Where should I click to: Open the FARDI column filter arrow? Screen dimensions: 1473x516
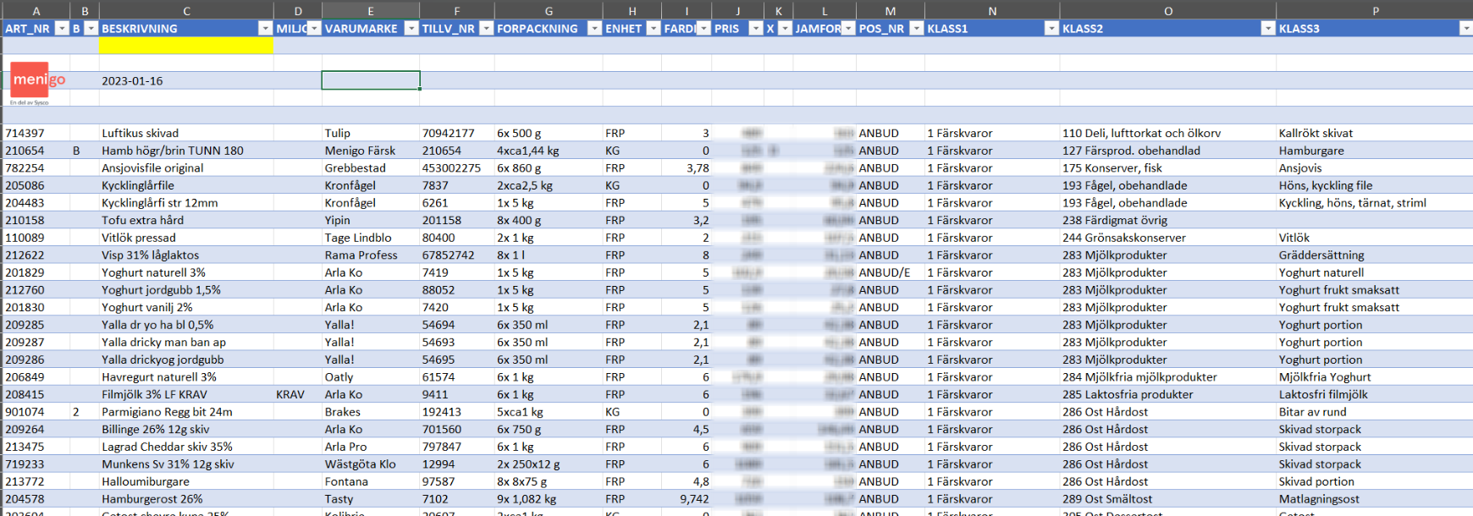[x=703, y=28]
